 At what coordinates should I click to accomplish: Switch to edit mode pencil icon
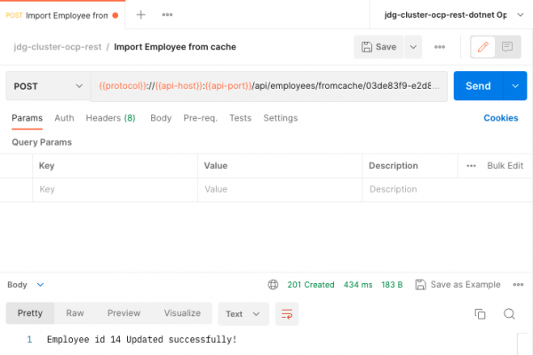click(482, 47)
